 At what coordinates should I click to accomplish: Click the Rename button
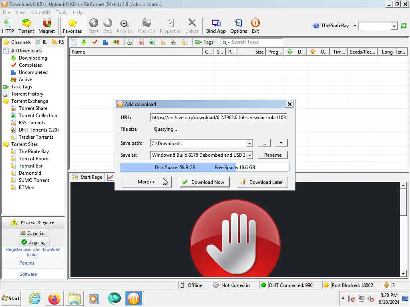tap(273, 155)
